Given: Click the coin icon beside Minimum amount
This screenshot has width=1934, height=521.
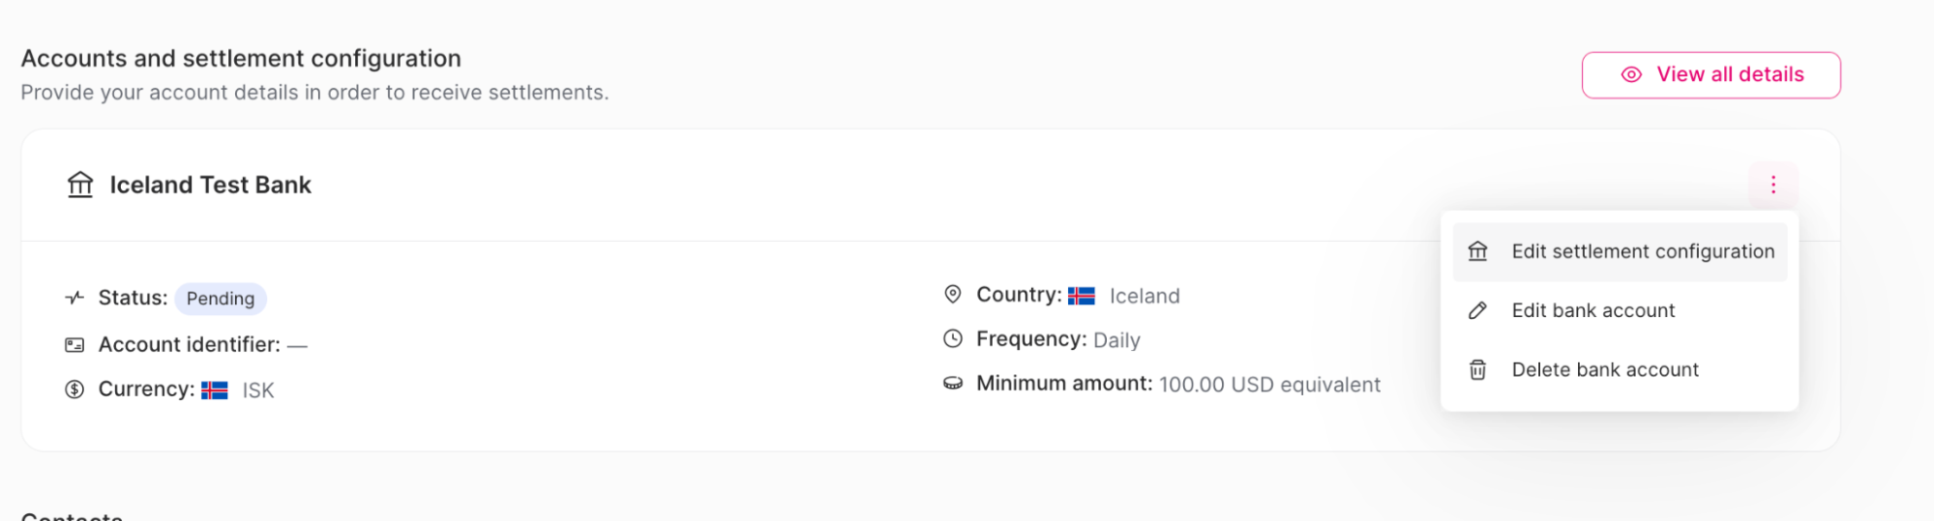Looking at the screenshot, I should coord(953,384).
